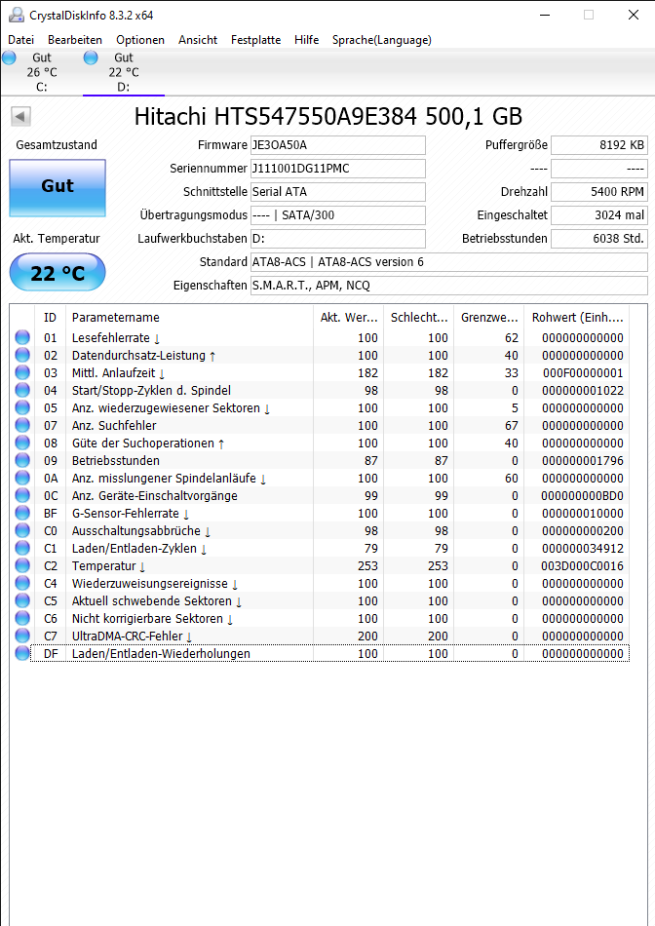Select the Laden/Entladen-Wiederholungen parameter name
This screenshot has height=926, width=655.
[161, 654]
